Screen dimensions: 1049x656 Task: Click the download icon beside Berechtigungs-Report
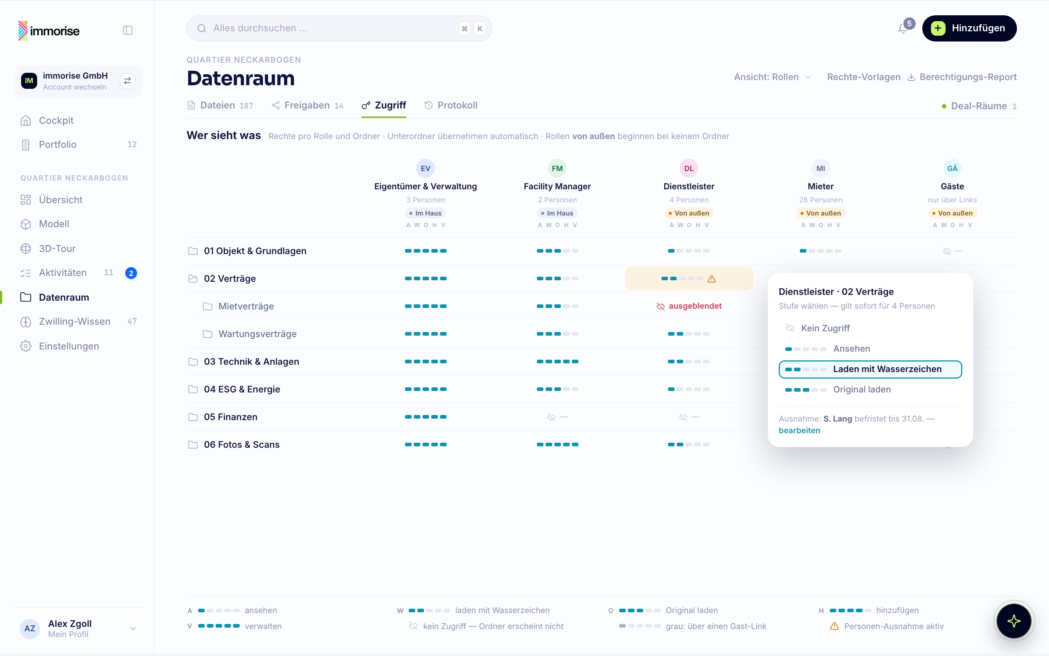point(911,77)
